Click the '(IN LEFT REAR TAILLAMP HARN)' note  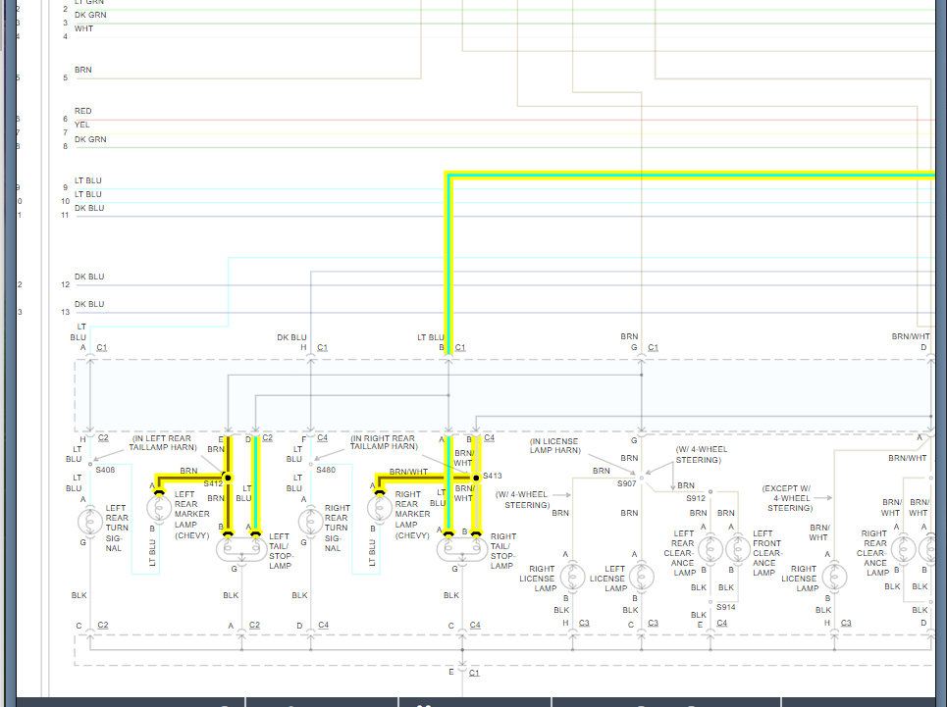[x=163, y=443]
